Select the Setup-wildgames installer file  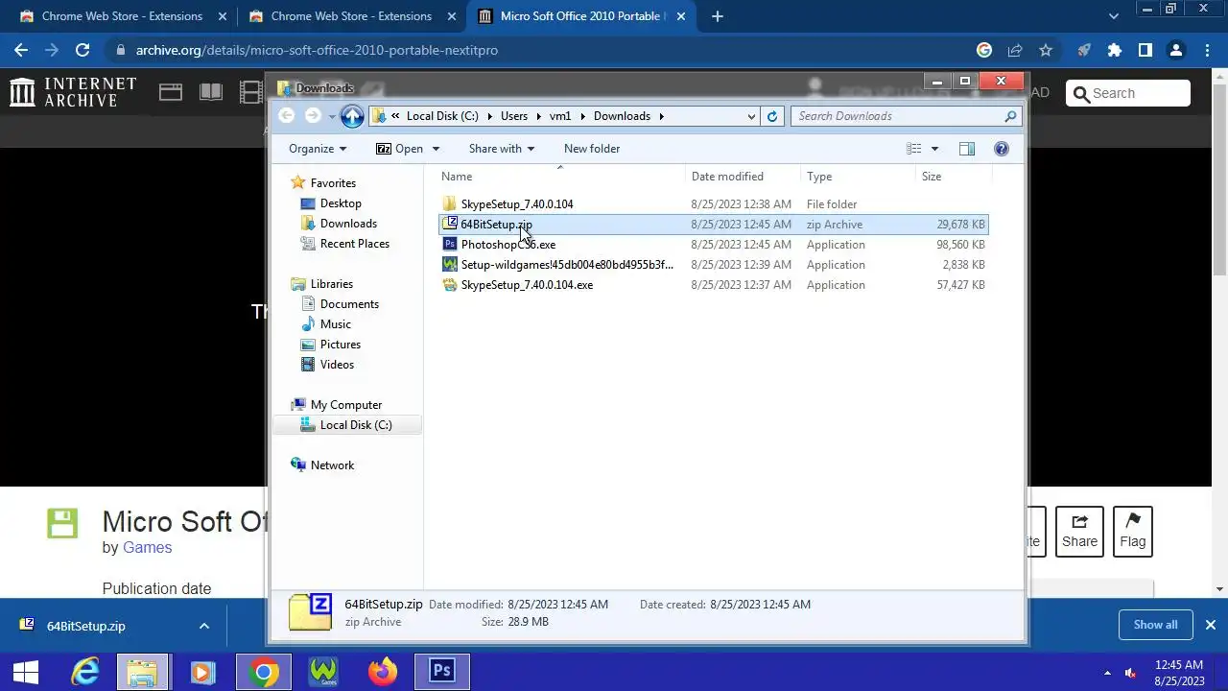pyautogui.click(x=566, y=265)
